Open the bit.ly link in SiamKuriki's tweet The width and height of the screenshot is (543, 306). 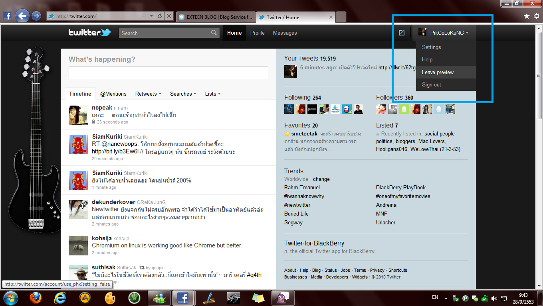pyautogui.click(x=115, y=151)
